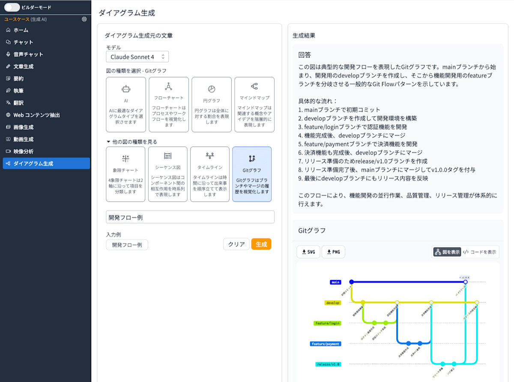Click the flowchart icon on フローチャート card

click(x=169, y=87)
